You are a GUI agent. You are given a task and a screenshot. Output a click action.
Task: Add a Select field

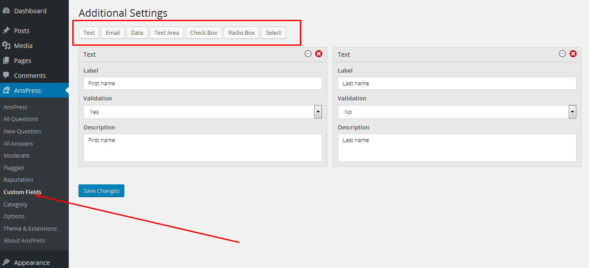273,33
